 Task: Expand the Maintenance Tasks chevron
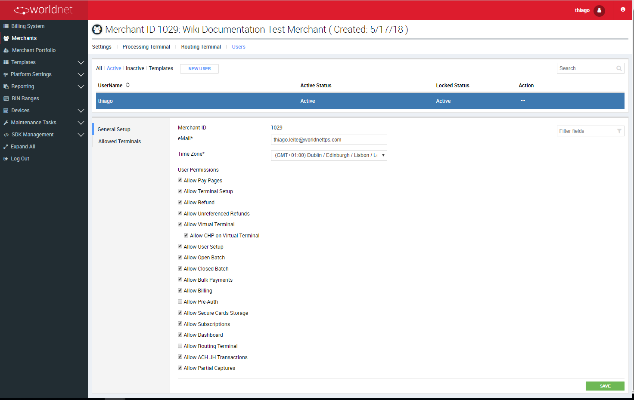click(81, 123)
